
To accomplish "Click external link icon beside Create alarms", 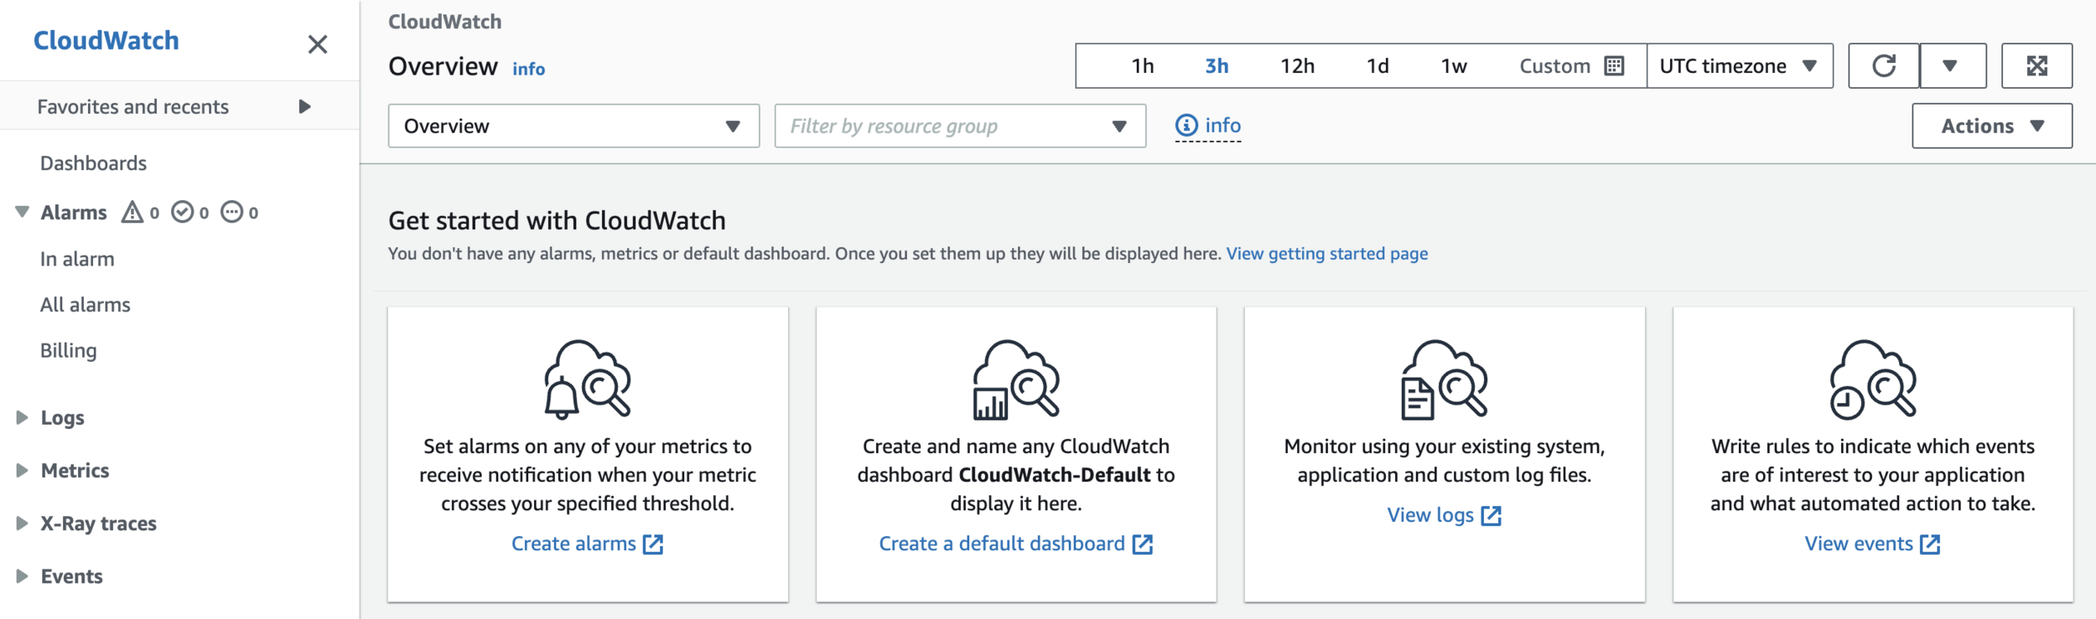I will [x=653, y=544].
